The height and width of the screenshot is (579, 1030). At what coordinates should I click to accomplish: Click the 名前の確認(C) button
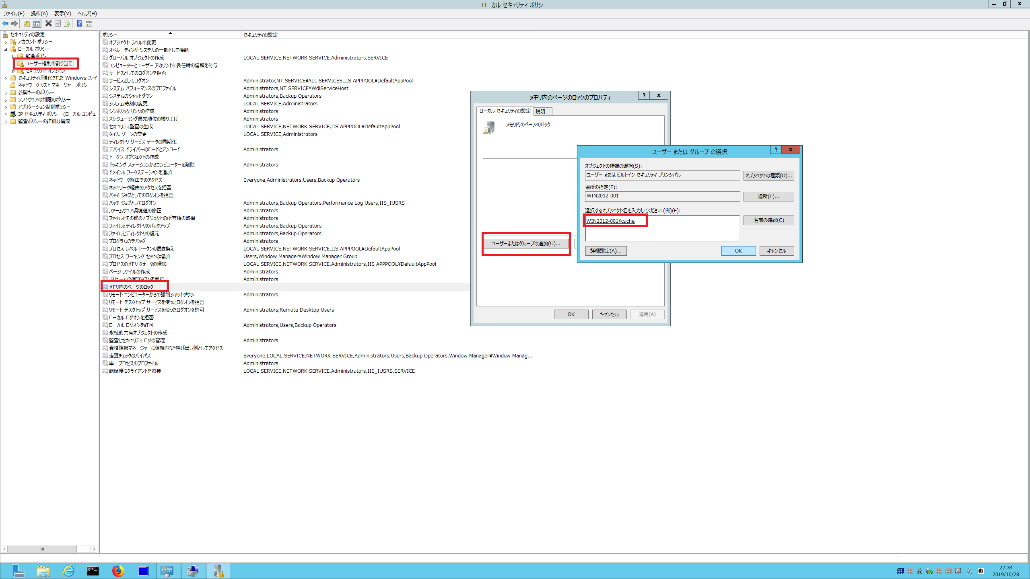pos(768,220)
